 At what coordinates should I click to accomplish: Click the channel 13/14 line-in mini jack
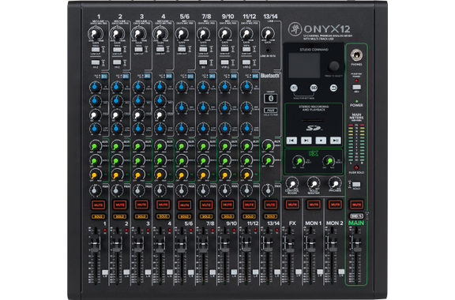[268, 51]
